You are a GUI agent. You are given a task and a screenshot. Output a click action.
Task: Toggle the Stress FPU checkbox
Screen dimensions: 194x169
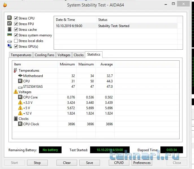16,24
